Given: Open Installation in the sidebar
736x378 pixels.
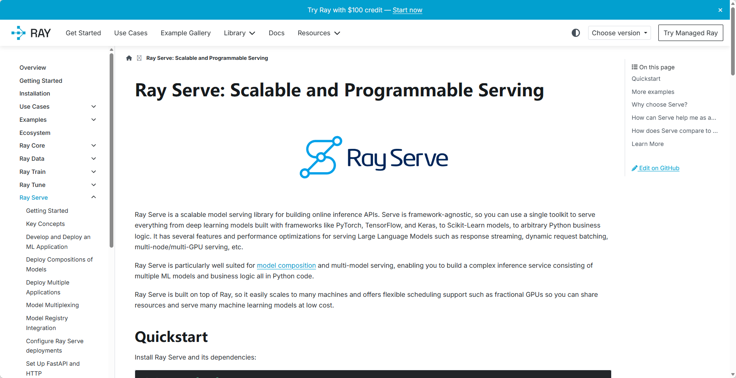Looking at the screenshot, I should pos(35,93).
